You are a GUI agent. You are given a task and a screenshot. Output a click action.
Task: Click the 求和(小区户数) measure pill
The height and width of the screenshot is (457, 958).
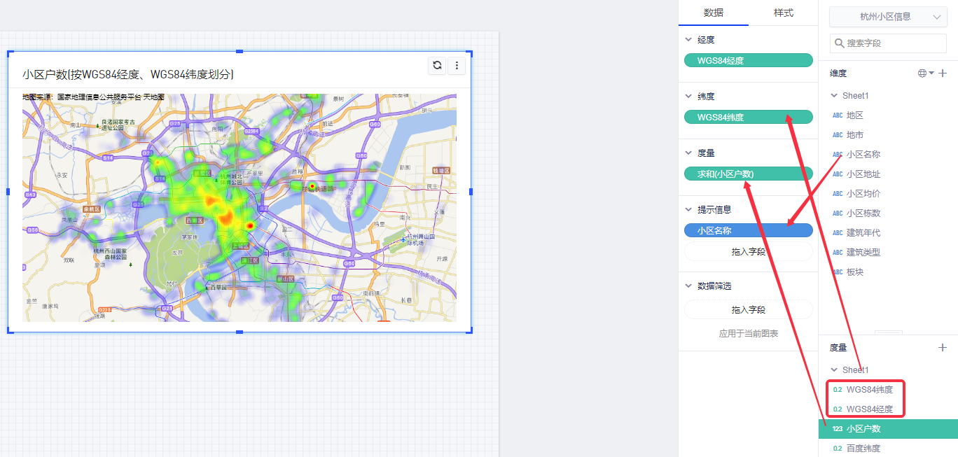pyautogui.click(x=748, y=174)
